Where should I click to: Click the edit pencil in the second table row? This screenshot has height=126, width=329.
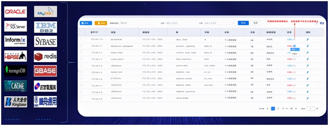point(308,46)
